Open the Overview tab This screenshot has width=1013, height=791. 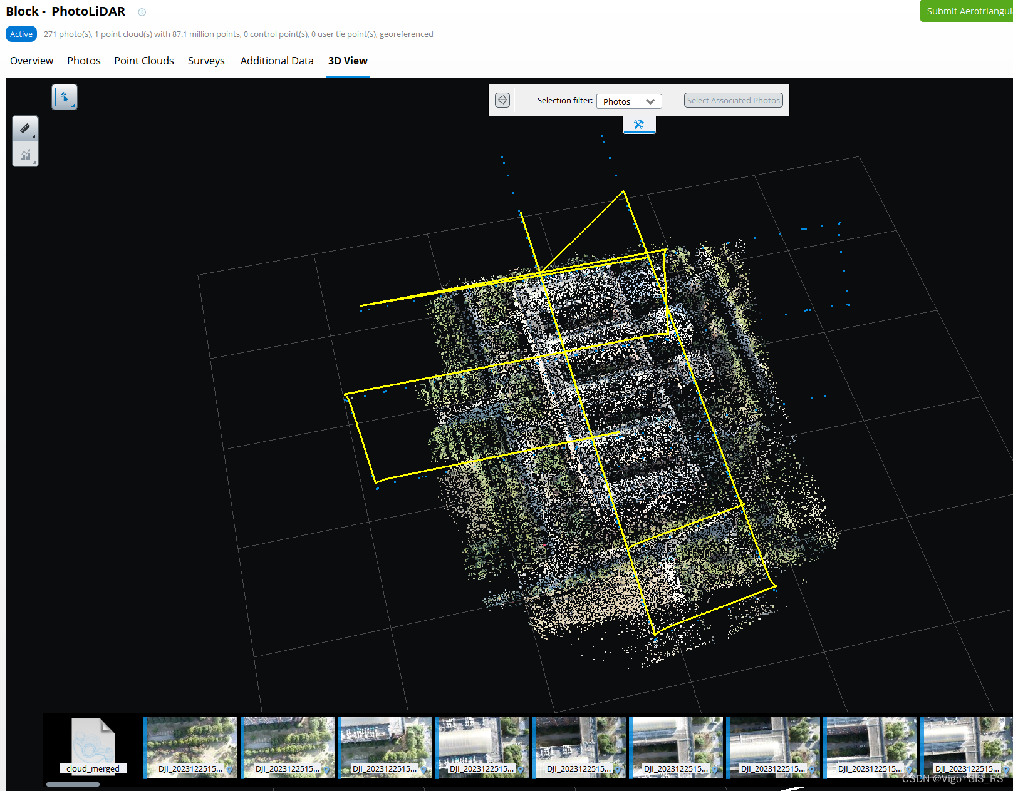tap(31, 61)
